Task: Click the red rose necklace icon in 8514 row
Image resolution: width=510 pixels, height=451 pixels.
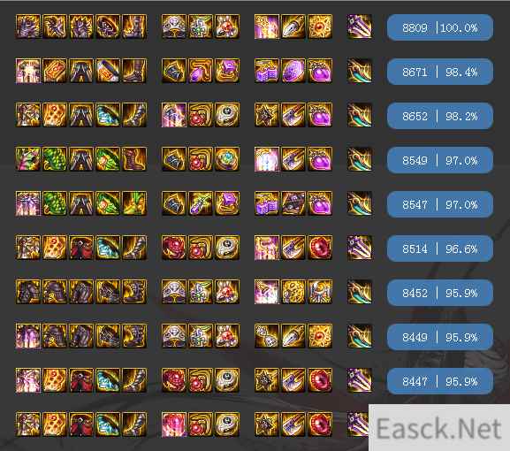Action: (x=174, y=248)
